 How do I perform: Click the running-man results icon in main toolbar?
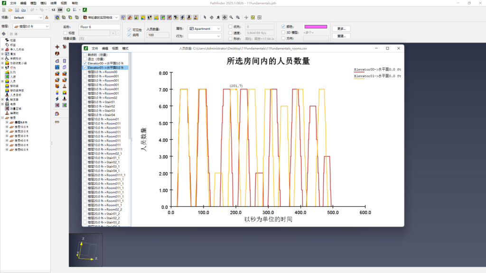pyautogui.click(x=84, y=9)
